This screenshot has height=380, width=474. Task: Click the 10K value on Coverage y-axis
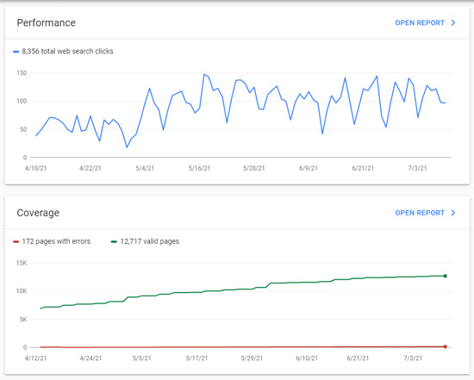(22, 291)
